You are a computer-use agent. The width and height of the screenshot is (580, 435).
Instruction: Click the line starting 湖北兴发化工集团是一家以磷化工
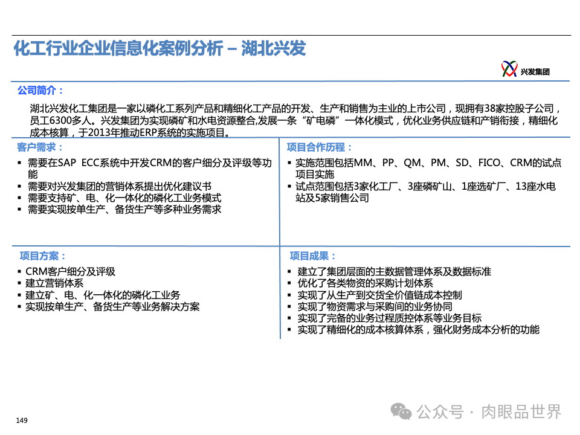[x=295, y=108]
